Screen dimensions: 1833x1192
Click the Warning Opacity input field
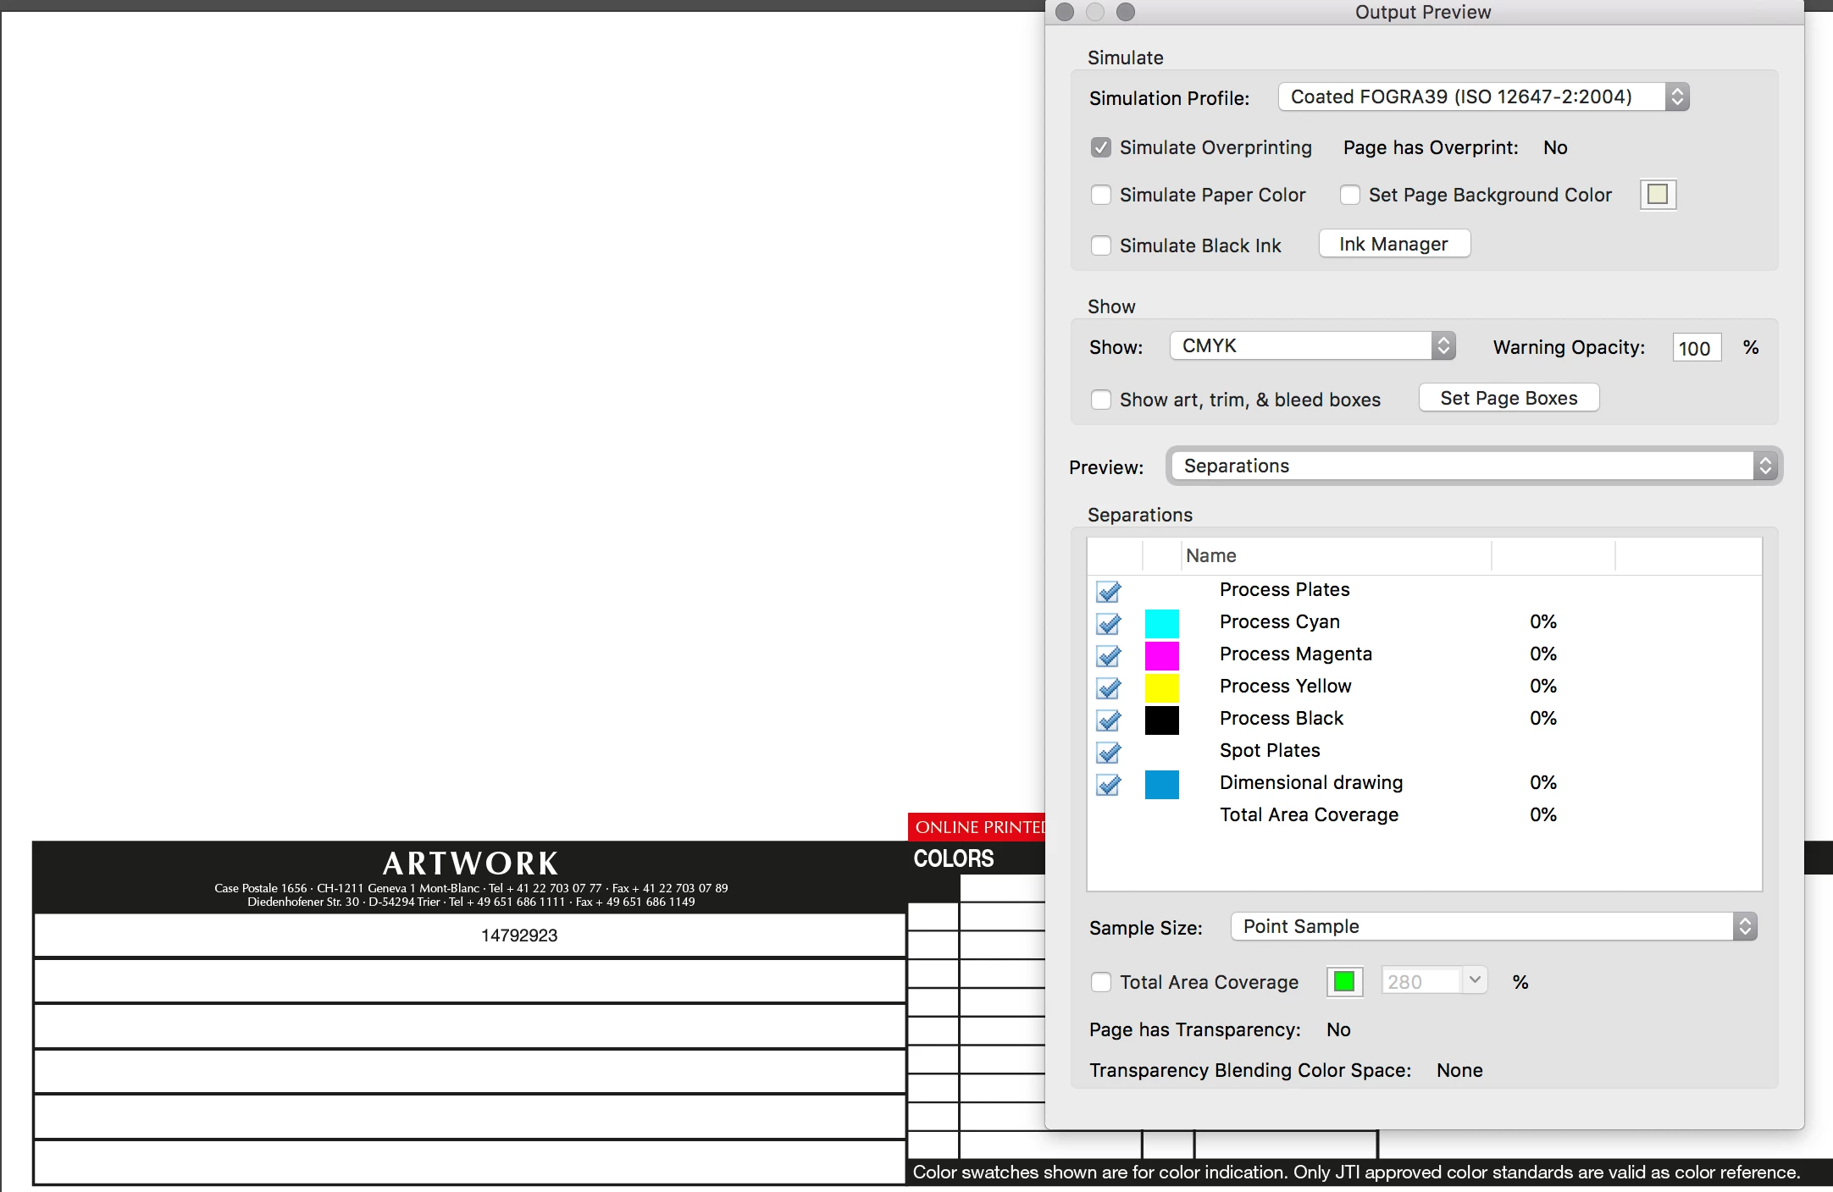(1696, 348)
